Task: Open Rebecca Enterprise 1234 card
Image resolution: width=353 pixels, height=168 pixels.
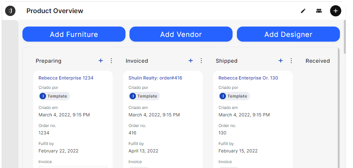Action: click(x=66, y=78)
